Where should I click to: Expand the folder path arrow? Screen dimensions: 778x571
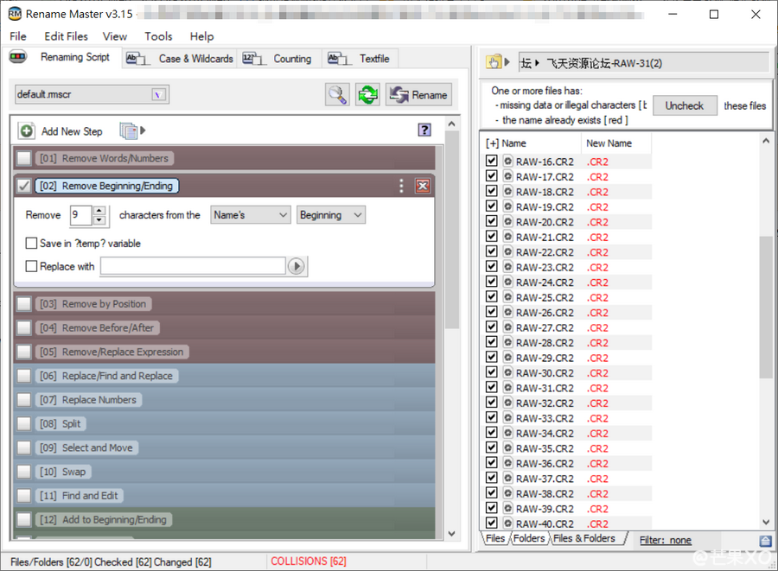[507, 62]
